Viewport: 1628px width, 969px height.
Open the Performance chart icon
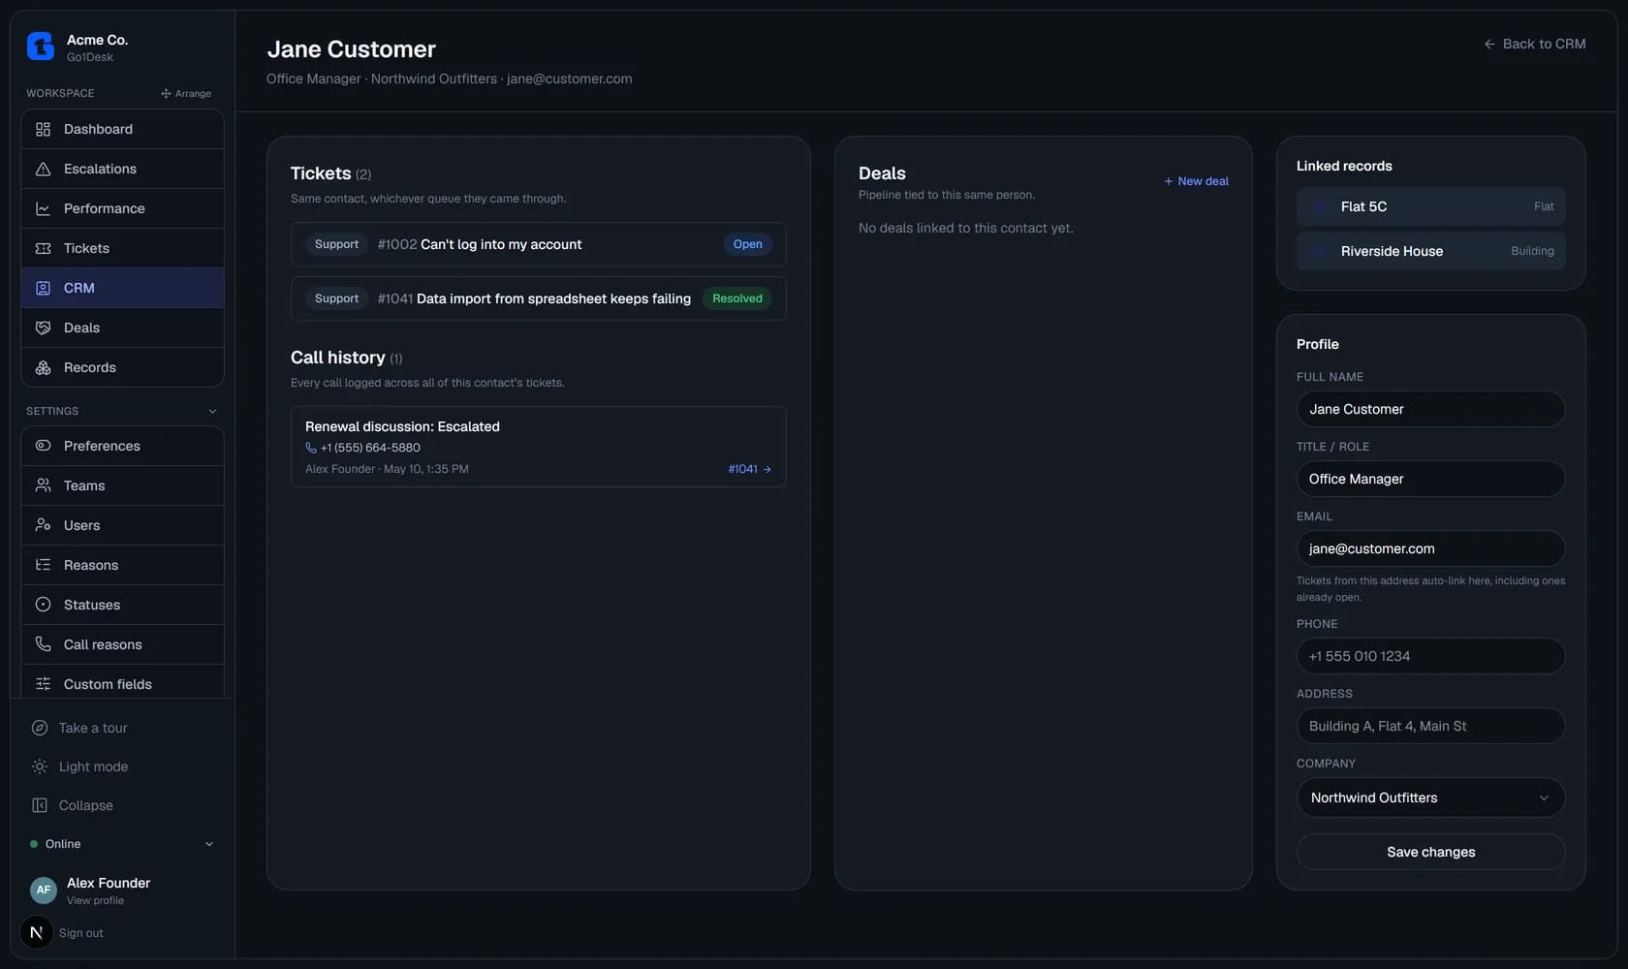43,208
